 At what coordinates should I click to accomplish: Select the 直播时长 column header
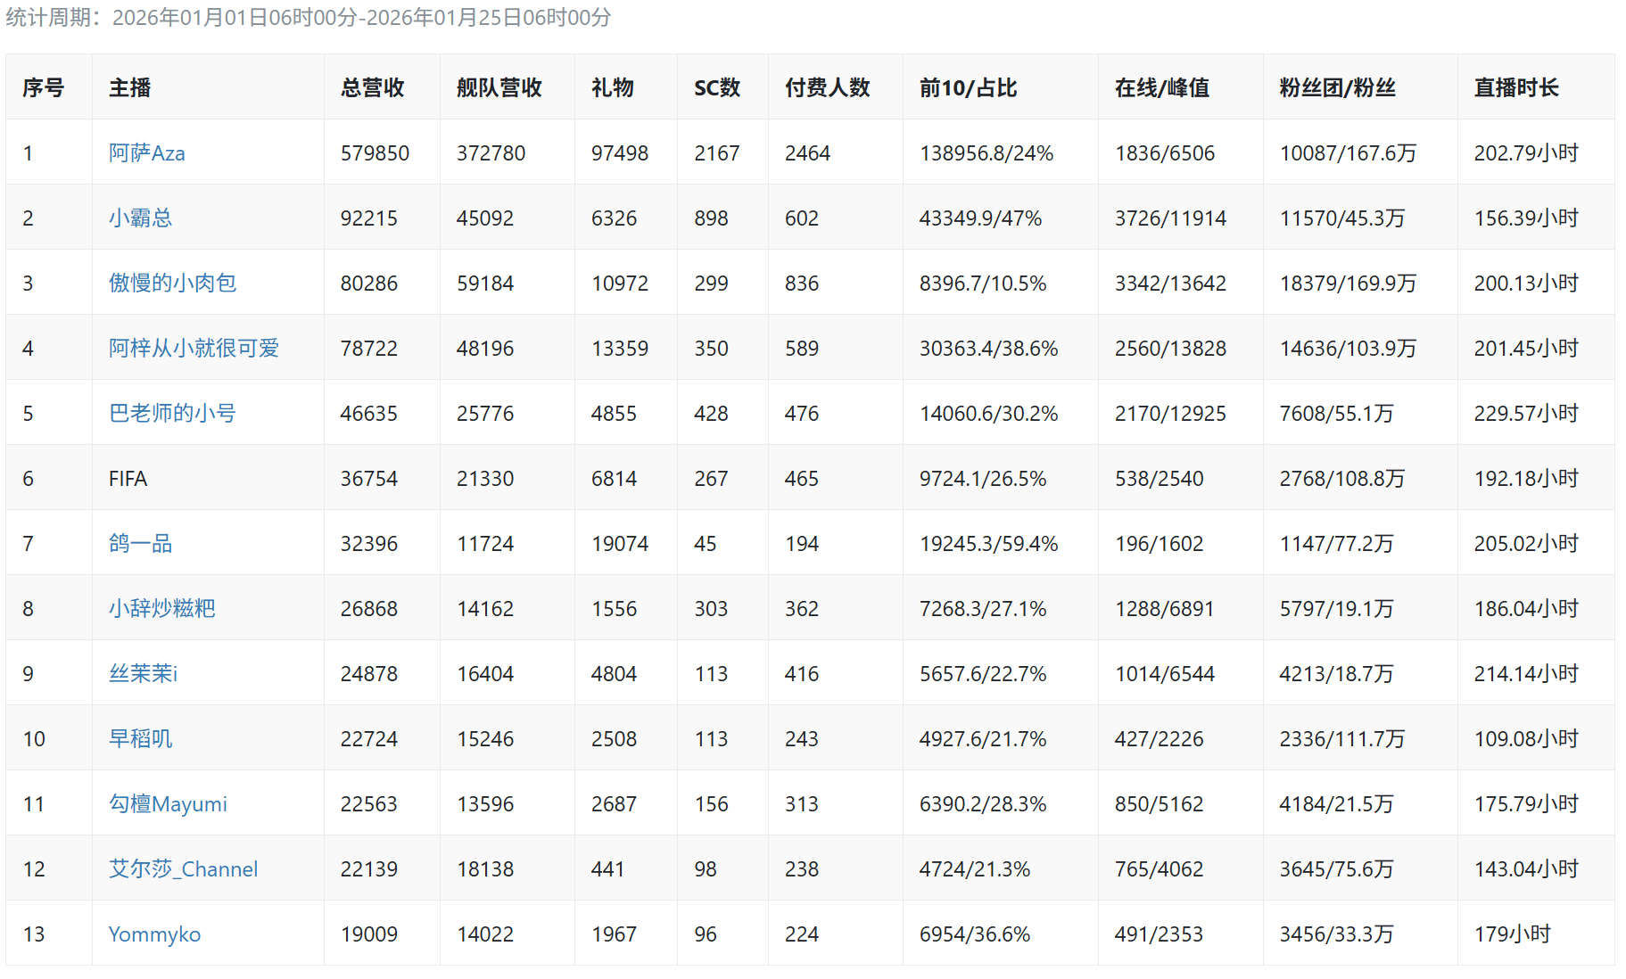tap(1515, 87)
